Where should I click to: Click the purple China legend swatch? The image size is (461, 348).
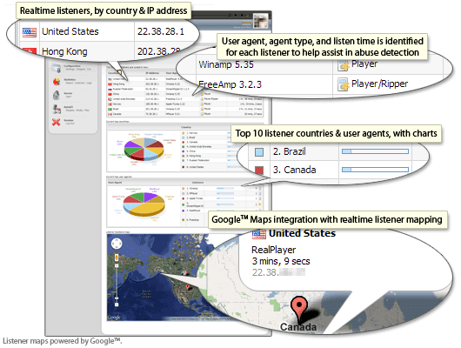click(x=184, y=151)
